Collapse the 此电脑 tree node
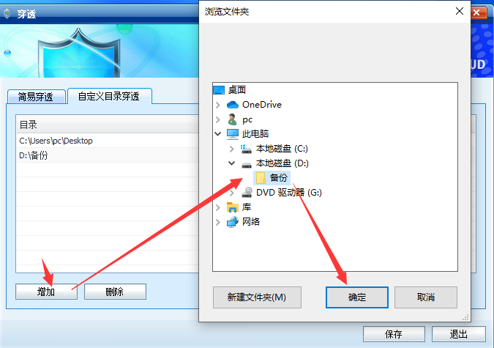Viewport: 494px width, 348px height. pyautogui.click(x=218, y=134)
